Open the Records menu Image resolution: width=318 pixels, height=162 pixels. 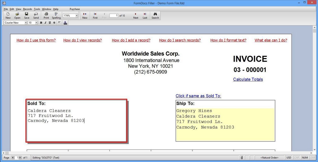[x=27, y=9]
